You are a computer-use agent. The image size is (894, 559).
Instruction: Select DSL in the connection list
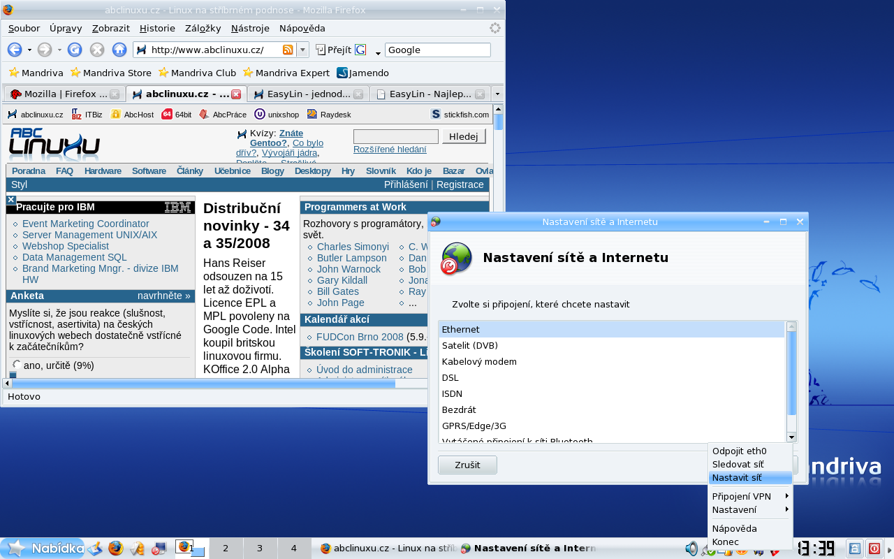pyautogui.click(x=450, y=377)
